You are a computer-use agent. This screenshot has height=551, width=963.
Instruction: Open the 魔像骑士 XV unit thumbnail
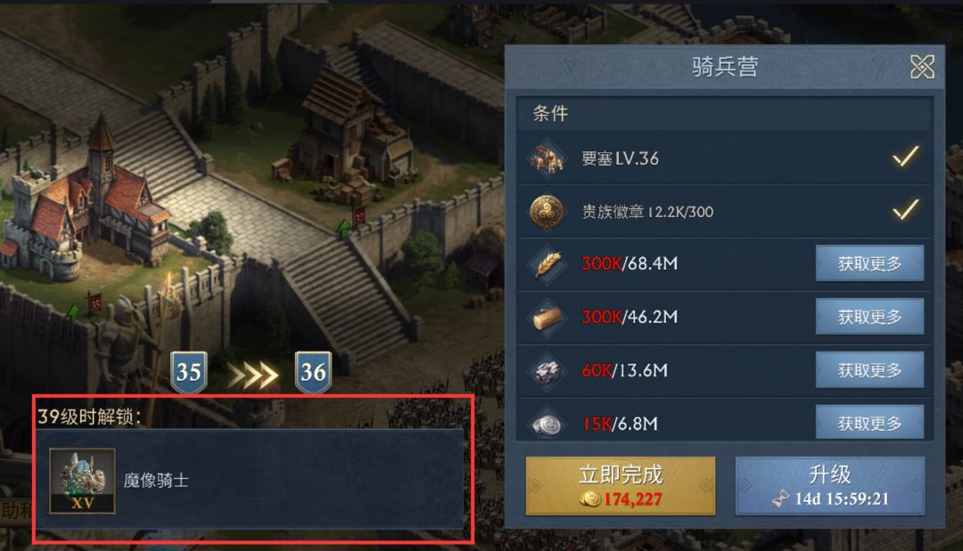(x=82, y=481)
